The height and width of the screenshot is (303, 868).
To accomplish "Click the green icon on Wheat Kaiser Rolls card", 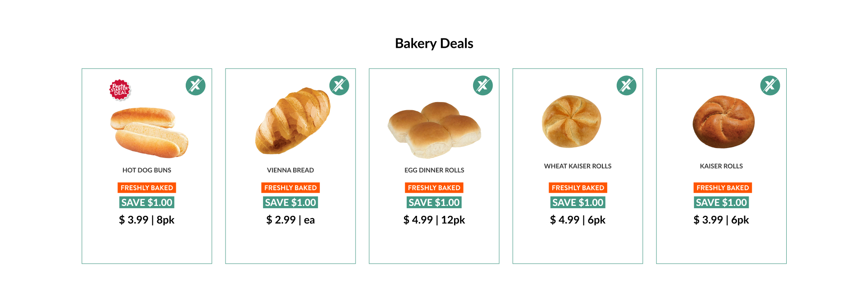I will point(627,85).
